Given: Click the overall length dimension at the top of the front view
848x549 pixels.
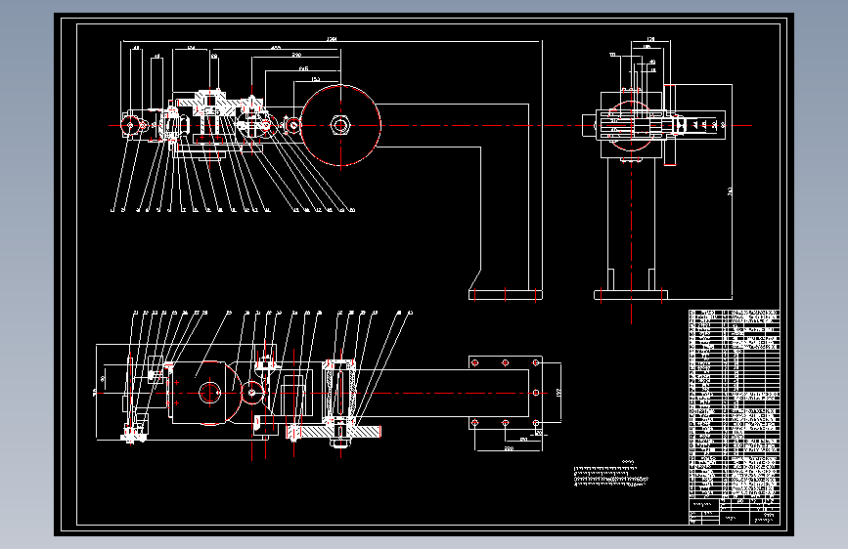Looking at the screenshot, I should (x=332, y=39).
